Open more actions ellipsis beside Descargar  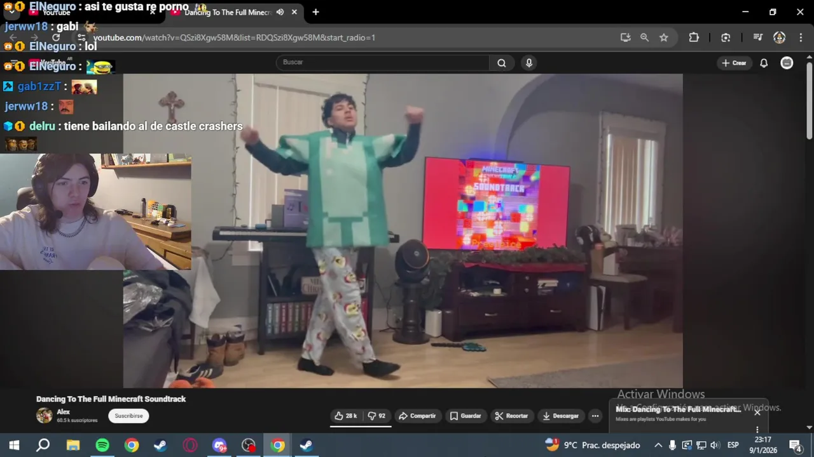pyautogui.click(x=595, y=416)
